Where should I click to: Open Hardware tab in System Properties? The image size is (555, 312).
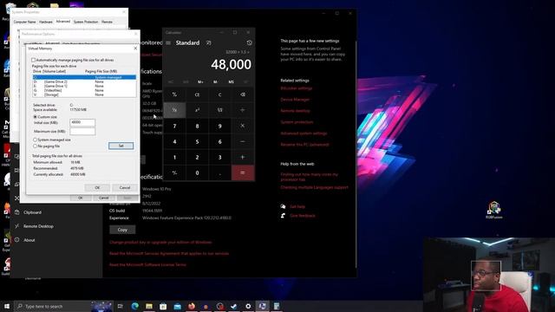coord(46,22)
